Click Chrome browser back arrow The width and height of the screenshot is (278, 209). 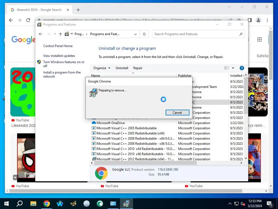click(x=11, y=20)
